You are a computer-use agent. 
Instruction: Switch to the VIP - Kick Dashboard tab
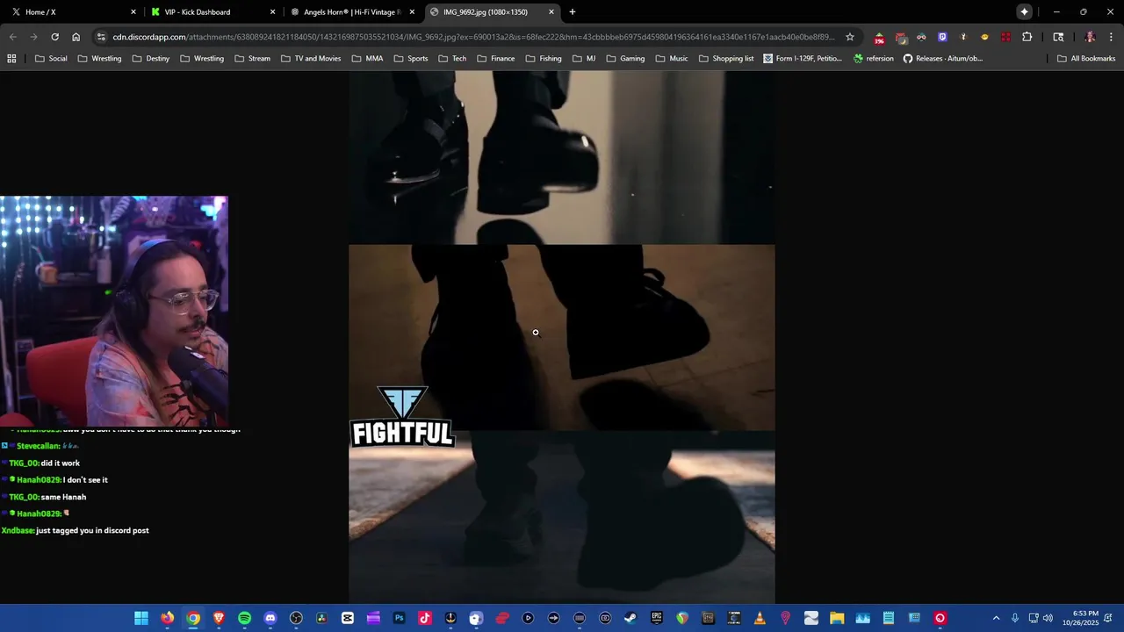[212, 12]
